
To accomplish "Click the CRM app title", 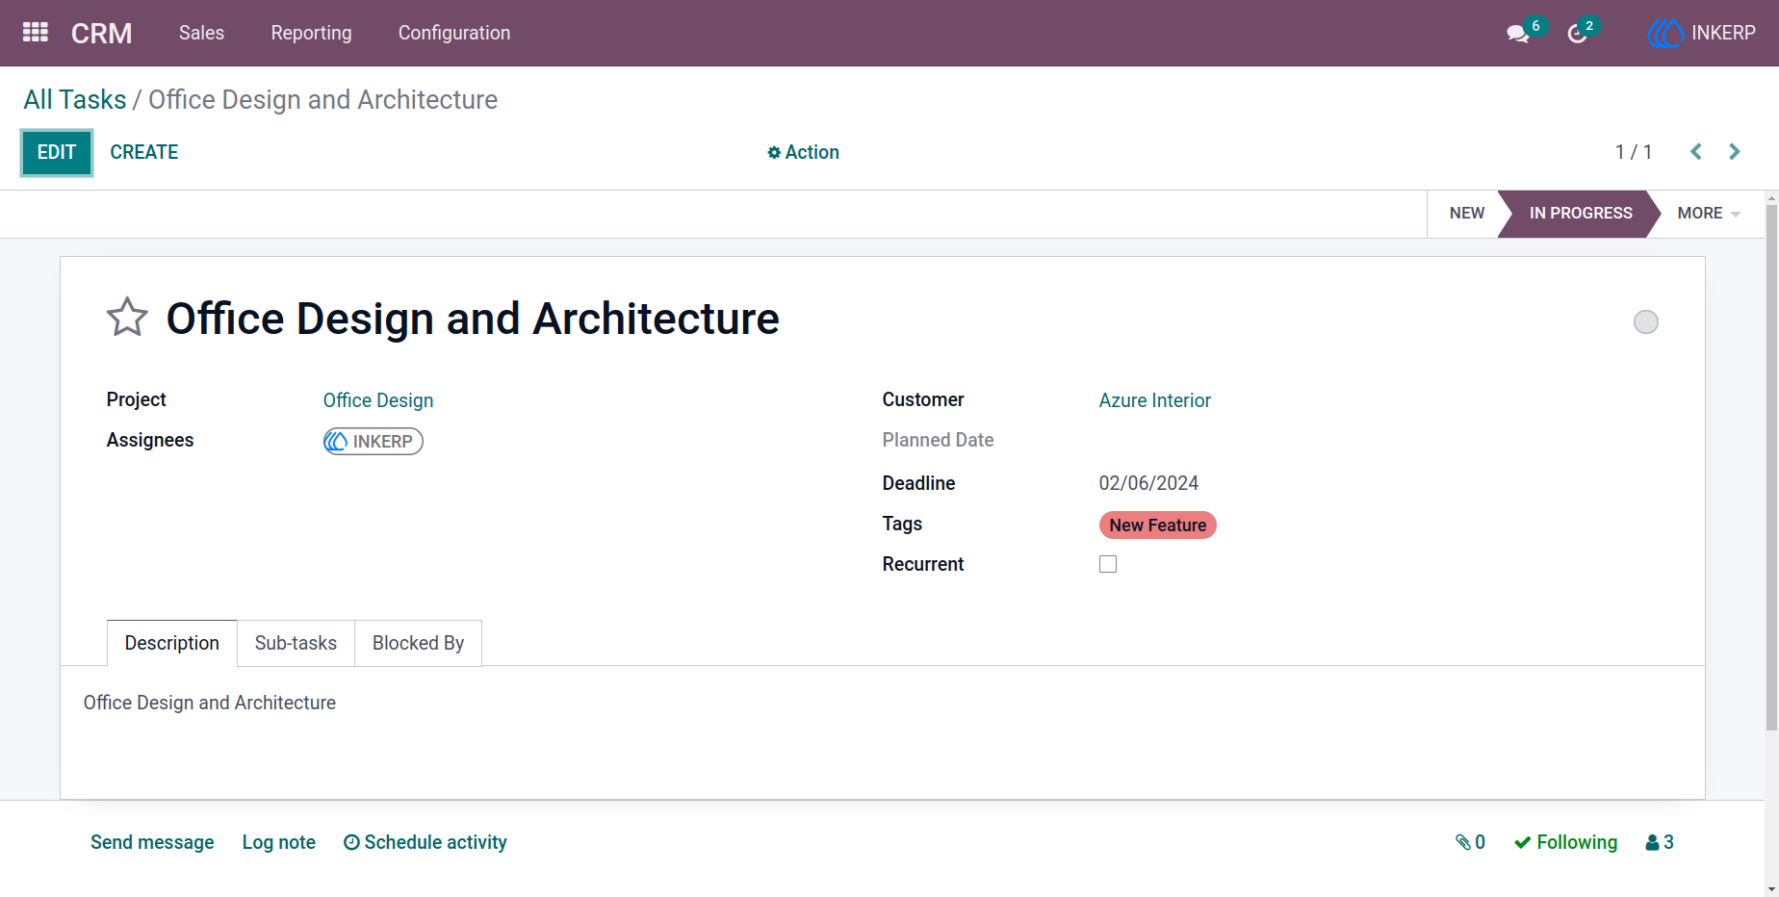I will point(102,34).
